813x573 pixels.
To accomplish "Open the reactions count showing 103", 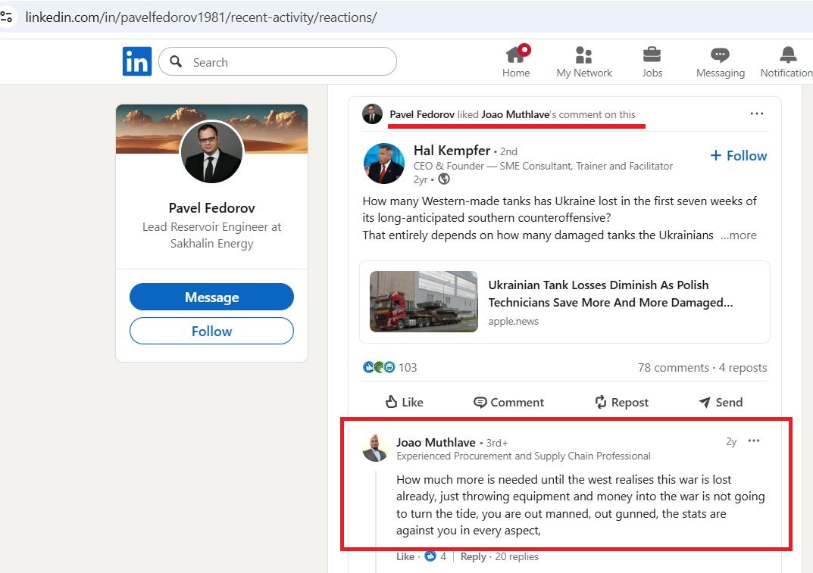I will pos(387,367).
